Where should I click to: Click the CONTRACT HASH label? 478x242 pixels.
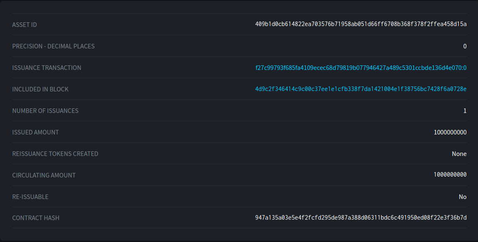(36, 218)
